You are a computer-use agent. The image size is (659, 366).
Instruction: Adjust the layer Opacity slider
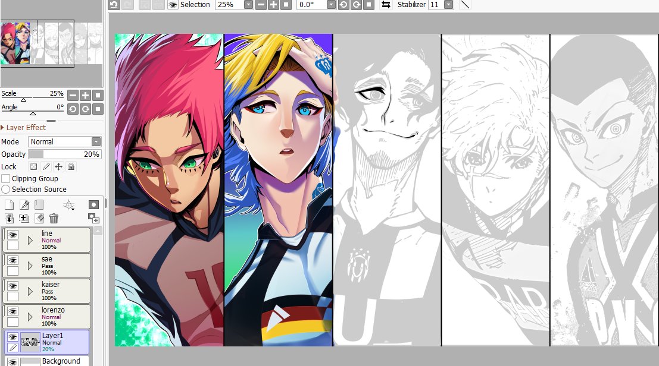(65, 154)
